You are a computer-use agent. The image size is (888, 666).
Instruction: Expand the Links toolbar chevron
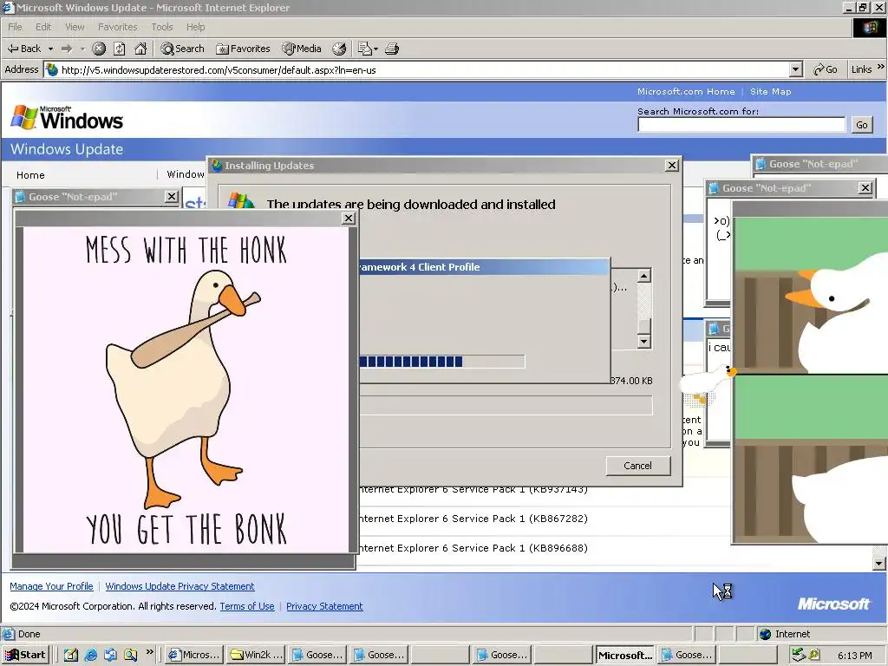(x=881, y=67)
